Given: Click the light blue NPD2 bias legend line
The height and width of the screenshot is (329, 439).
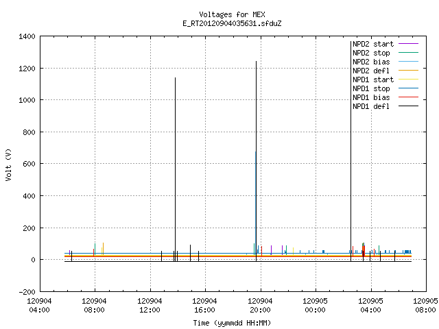Looking at the screenshot, I should [x=408, y=62].
